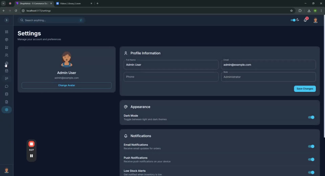The height and width of the screenshot is (176, 325).
Task: Click the Role Administrator field
Action: [268, 77]
